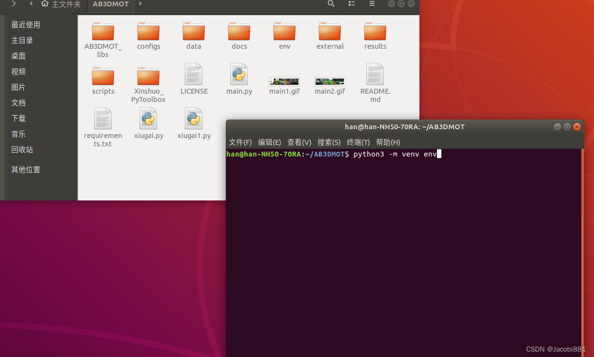The image size is (594, 357).
Task: Open the terminal 终端(T) menu
Action: pyautogui.click(x=358, y=142)
